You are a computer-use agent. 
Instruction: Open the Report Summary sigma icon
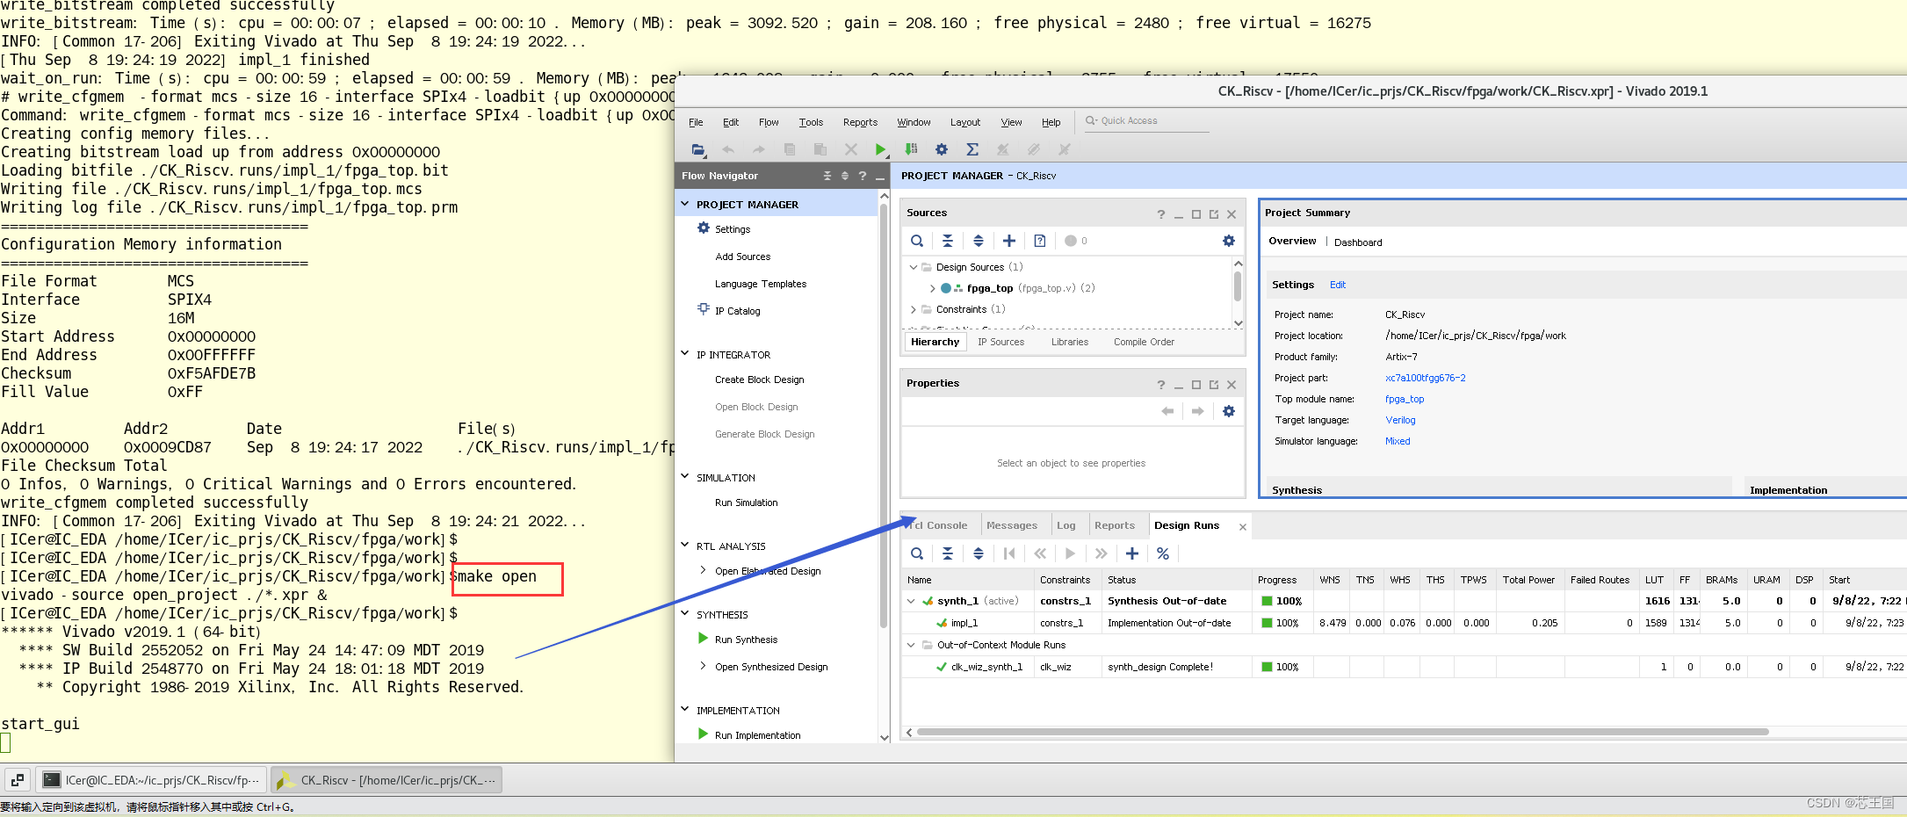point(972,149)
